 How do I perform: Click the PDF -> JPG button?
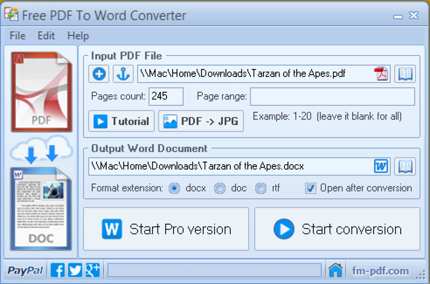[x=201, y=121]
